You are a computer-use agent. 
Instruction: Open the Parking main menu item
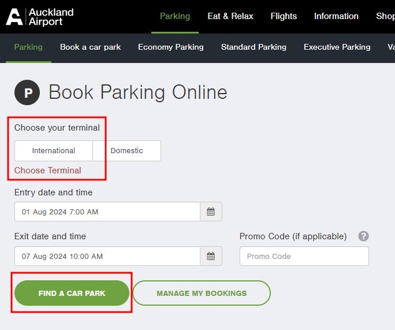[x=175, y=16]
